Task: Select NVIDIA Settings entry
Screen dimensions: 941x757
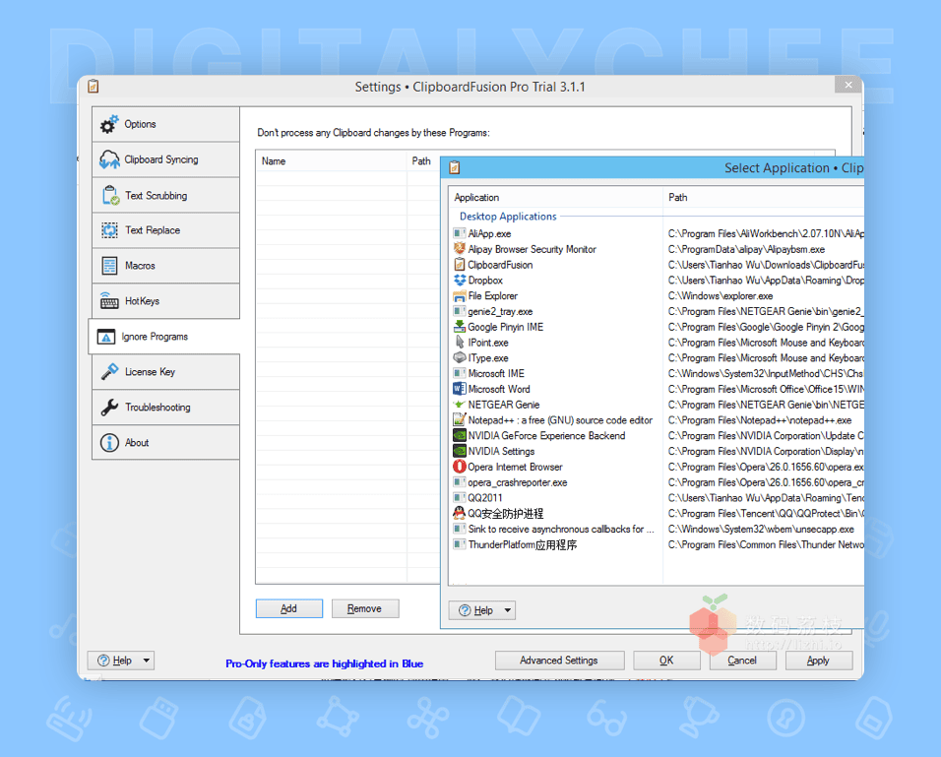Action: [501, 452]
